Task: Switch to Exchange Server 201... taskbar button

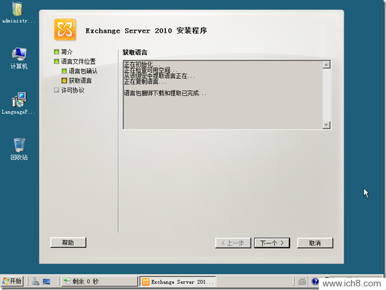Action: click(178, 282)
